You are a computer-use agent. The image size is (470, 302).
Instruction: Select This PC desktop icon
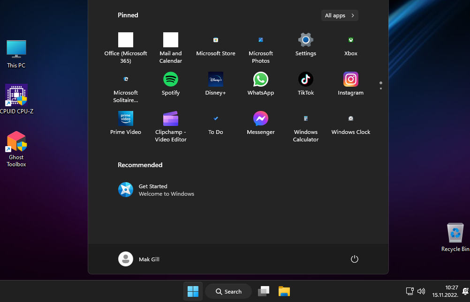[16, 54]
